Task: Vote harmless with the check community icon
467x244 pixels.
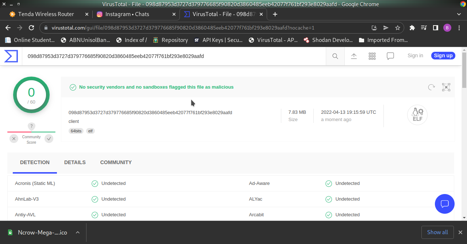Action: pyautogui.click(x=49, y=139)
